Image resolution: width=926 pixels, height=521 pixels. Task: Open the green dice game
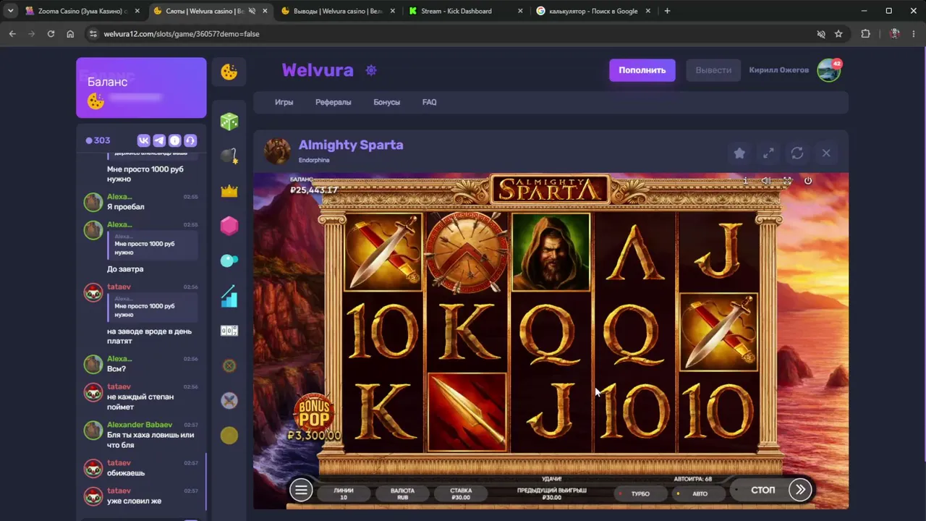(x=229, y=122)
